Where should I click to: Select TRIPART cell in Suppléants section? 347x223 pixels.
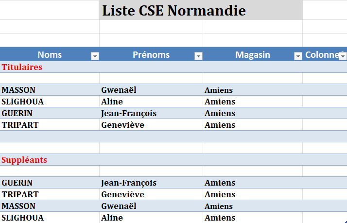[x=20, y=194]
